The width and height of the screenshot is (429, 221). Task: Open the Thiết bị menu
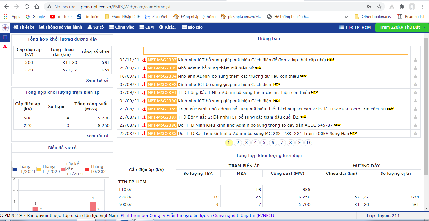point(24,27)
